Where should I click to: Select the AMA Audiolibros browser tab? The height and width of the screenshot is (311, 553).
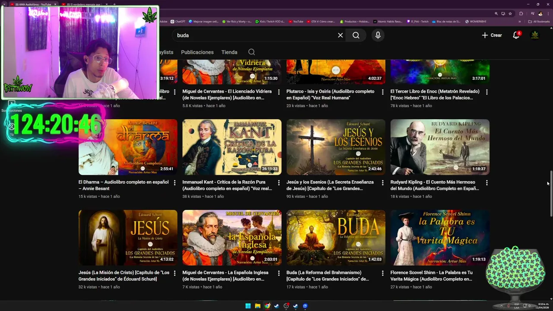coord(33,4)
